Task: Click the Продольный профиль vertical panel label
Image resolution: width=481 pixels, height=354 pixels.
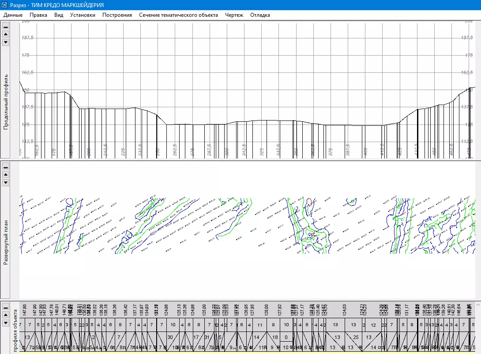Action: point(6,102)
